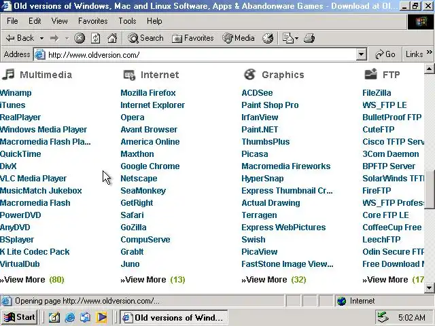Open the VLC Media Player link
Viewport: 435px width, 326px height.
coord(33,178)
